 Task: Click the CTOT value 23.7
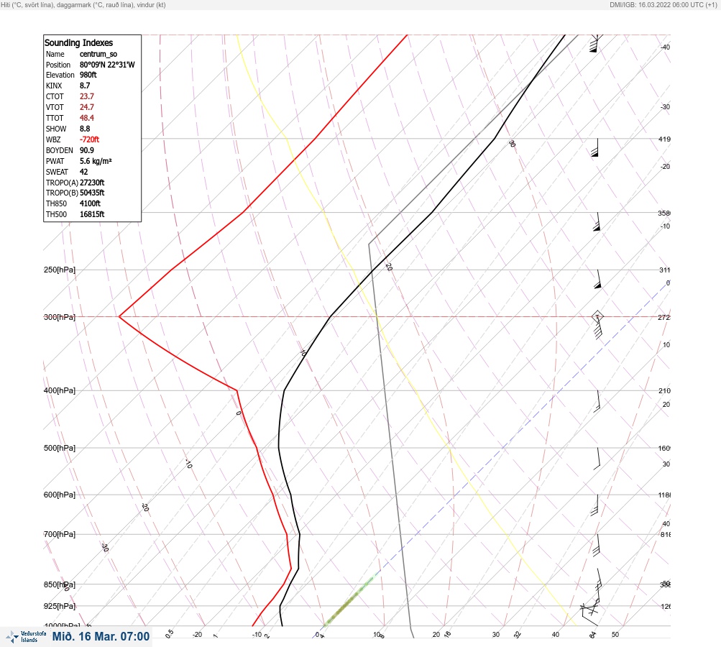click(x=86, y=96)
